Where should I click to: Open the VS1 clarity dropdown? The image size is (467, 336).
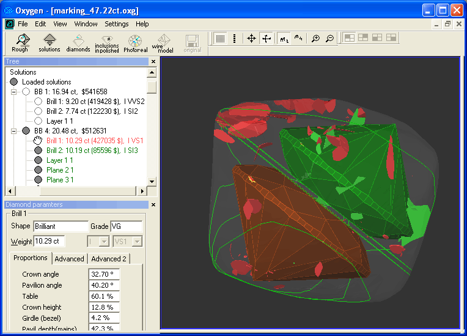click(138, 242)
